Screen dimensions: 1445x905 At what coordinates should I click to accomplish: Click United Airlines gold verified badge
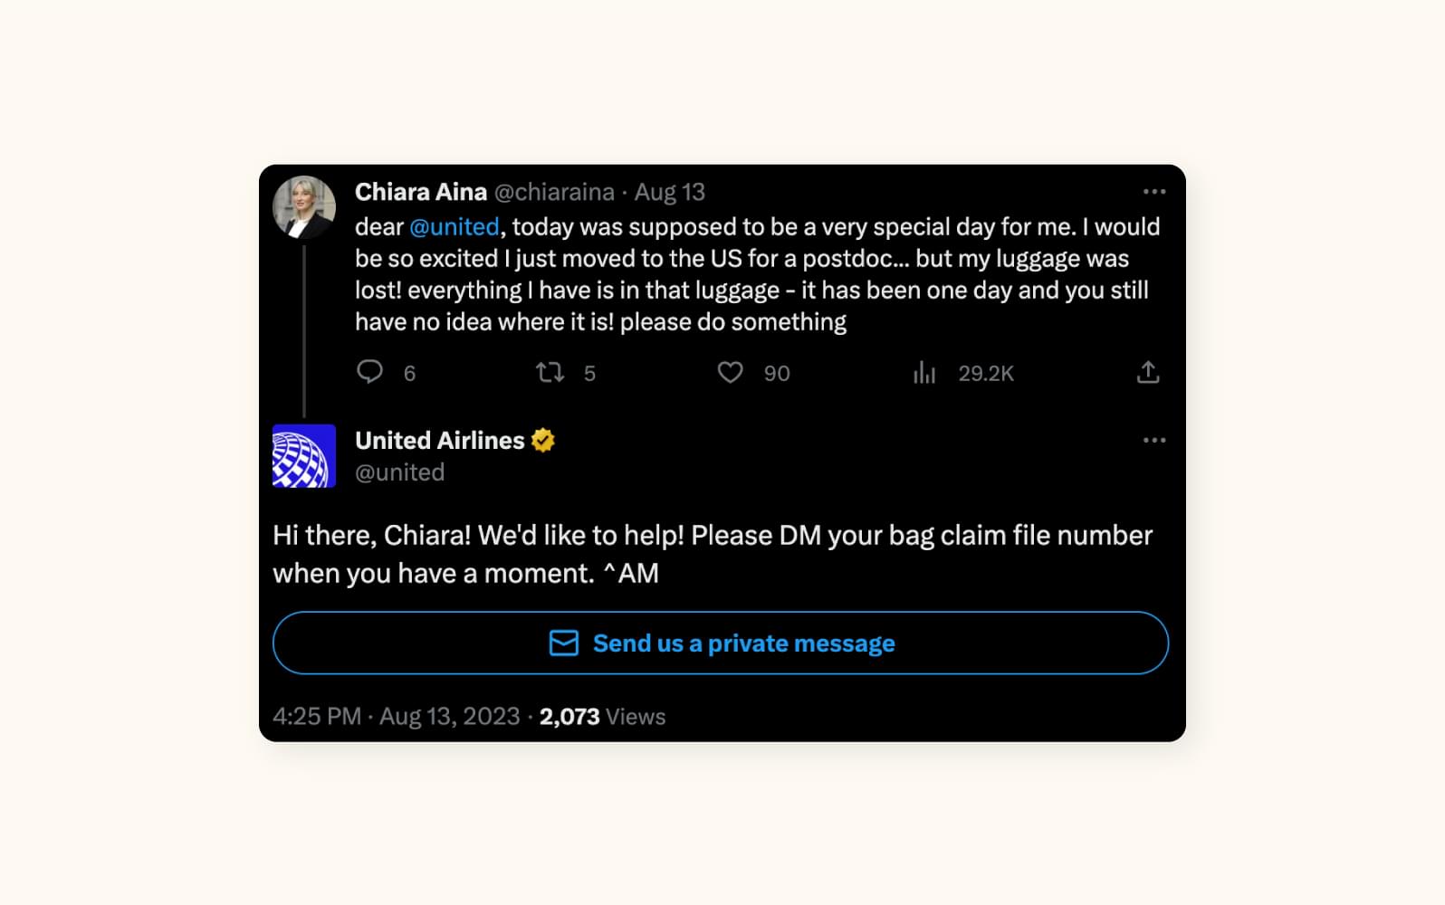(543, 441)
